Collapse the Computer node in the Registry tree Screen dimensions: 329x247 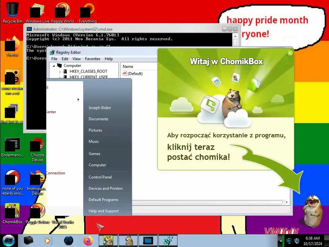tap(54, 66)
